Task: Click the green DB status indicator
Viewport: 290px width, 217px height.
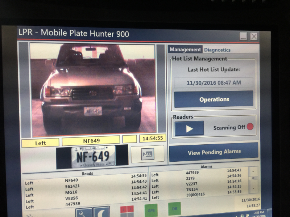Action: point(174,209)
